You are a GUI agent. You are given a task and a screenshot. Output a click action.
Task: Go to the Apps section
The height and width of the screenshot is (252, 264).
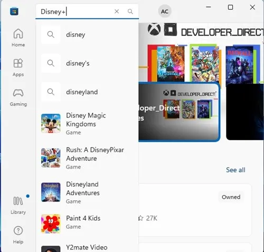click(x=18, y=67)
